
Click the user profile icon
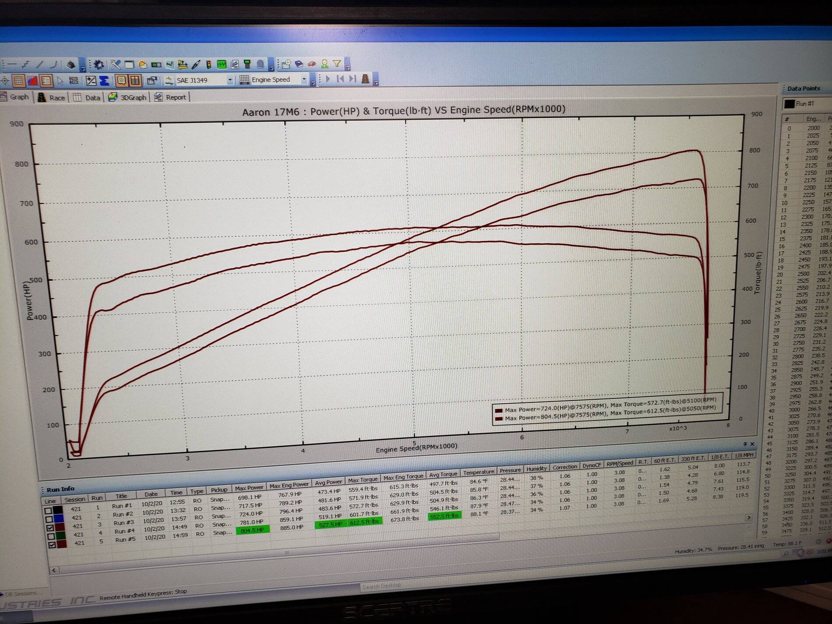point(324,64)
